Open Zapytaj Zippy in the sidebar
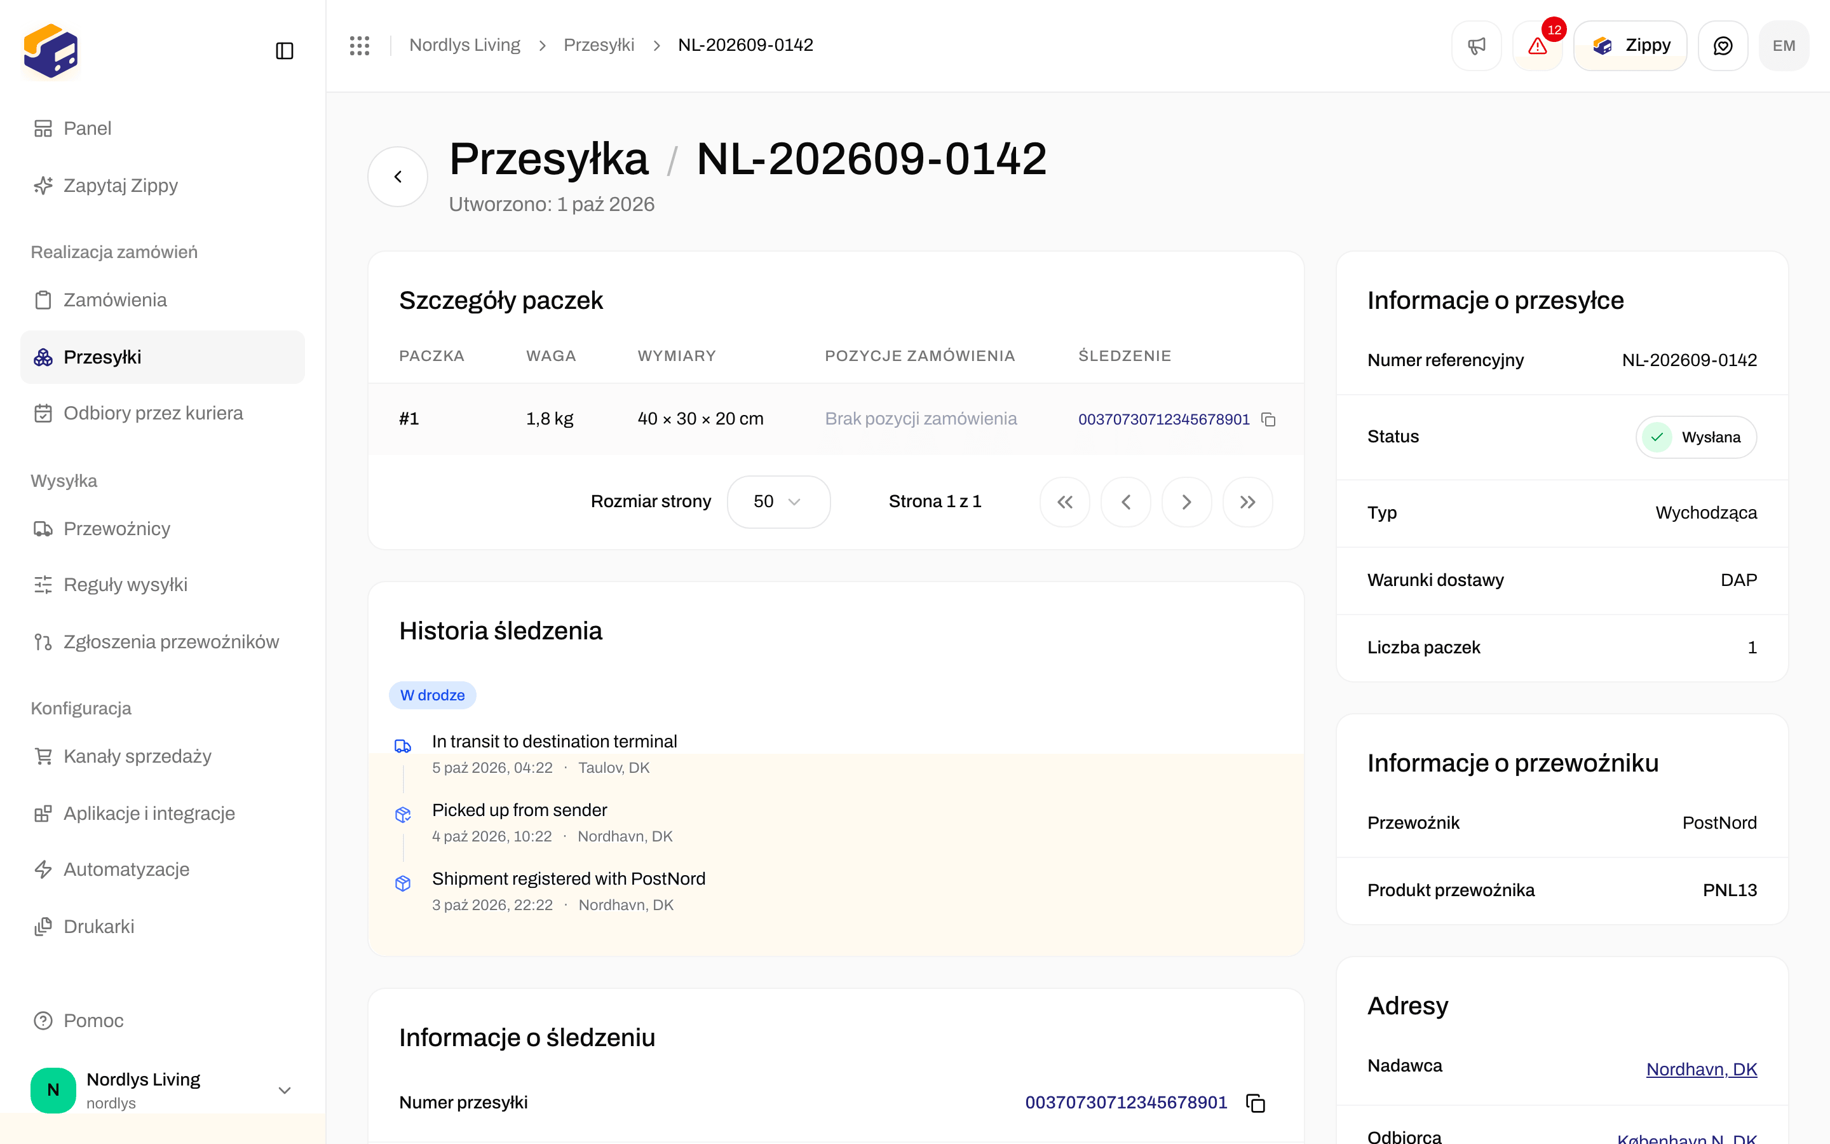1830x1144 pixels. coord(163,186)
